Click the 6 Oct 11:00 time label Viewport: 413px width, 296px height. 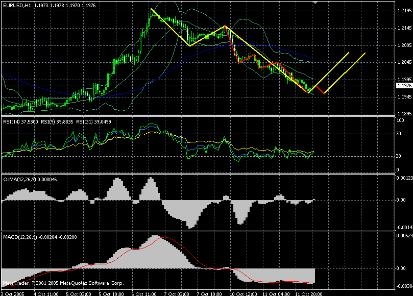pyautogui.click(x=144, y=294)
